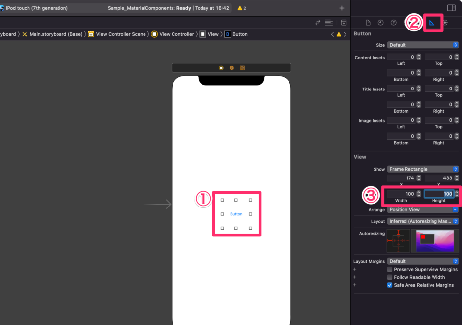Select the Button element on the canvas
Screen dimensions: 462x325
coord(236,214)
